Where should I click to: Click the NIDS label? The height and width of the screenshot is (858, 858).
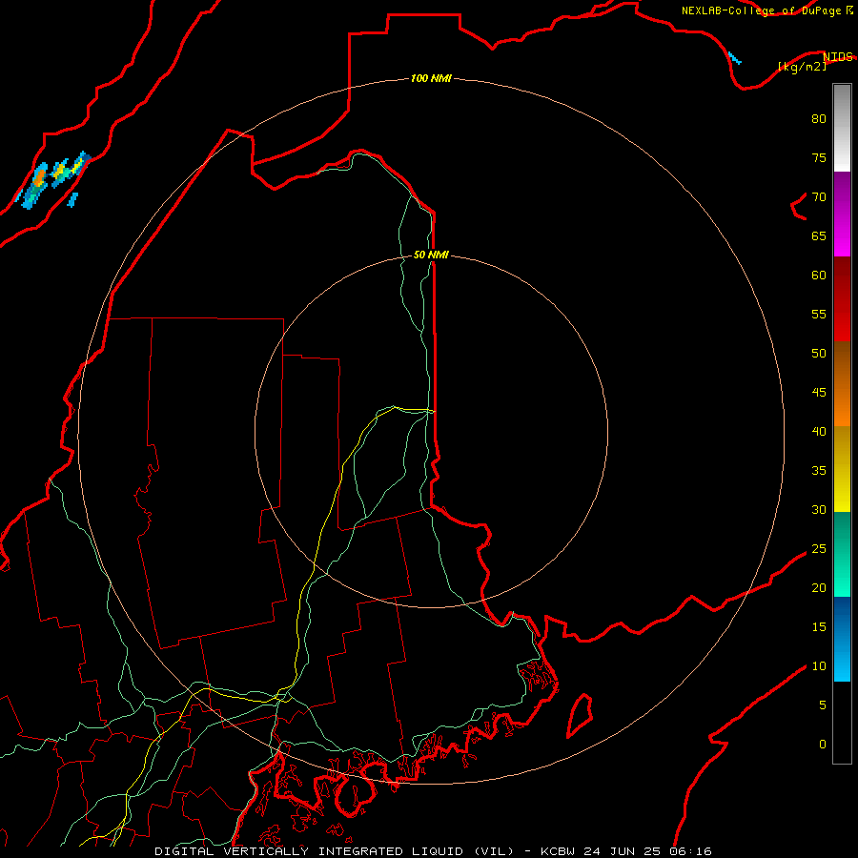coord(838,56)
